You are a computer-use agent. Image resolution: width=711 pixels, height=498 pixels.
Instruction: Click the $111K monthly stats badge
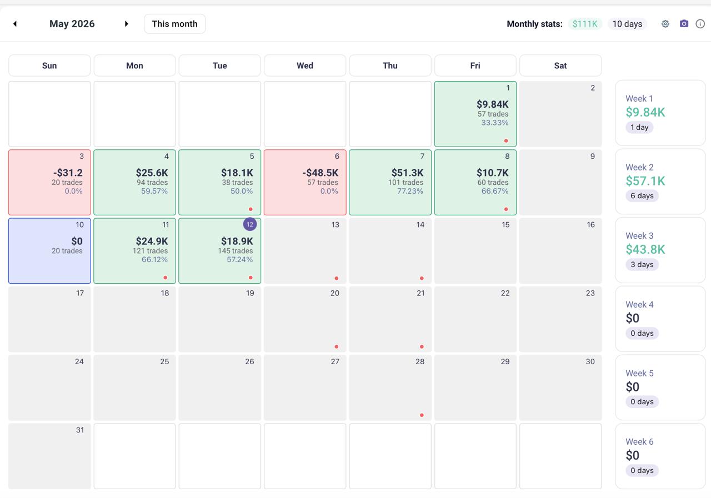[585, 24]
